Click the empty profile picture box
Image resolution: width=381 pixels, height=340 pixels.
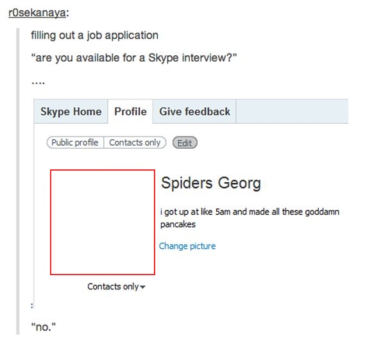point(103,222)
